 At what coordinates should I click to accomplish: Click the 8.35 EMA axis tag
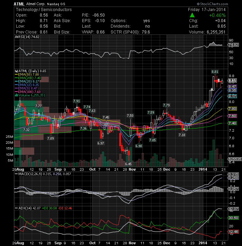point(232,91)
